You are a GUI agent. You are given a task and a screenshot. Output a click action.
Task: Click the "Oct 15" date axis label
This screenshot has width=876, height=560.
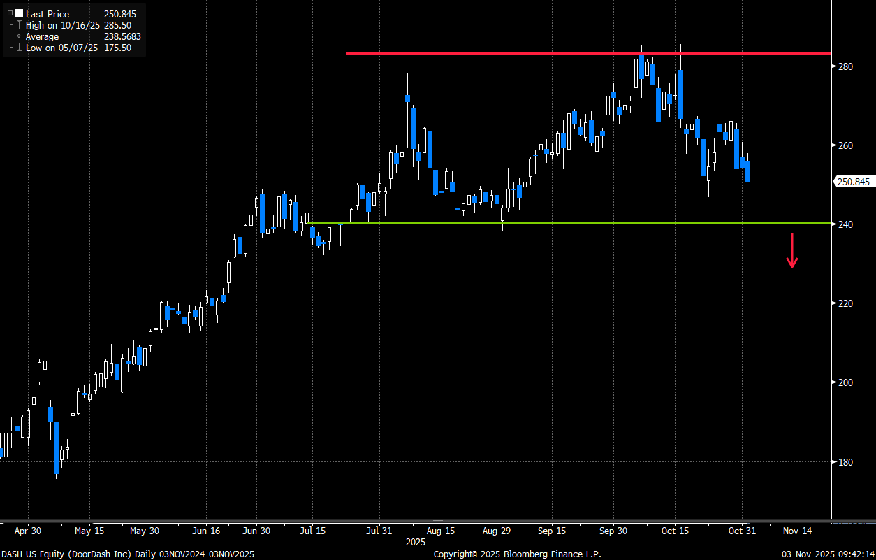click(x=675, y=531)
